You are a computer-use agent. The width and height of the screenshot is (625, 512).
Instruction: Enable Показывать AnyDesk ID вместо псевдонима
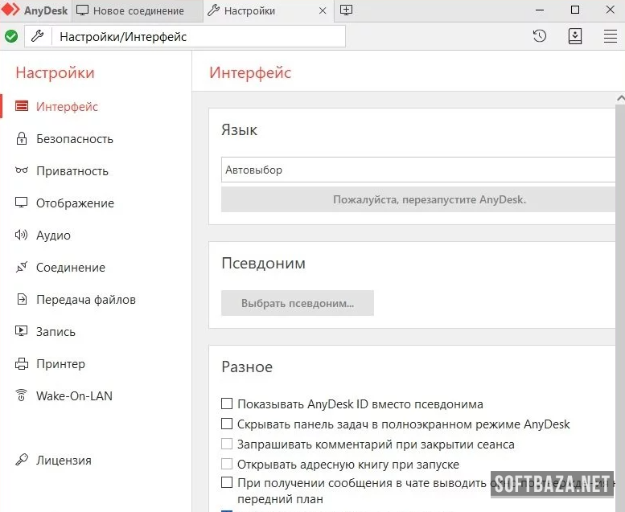(227, 404)
